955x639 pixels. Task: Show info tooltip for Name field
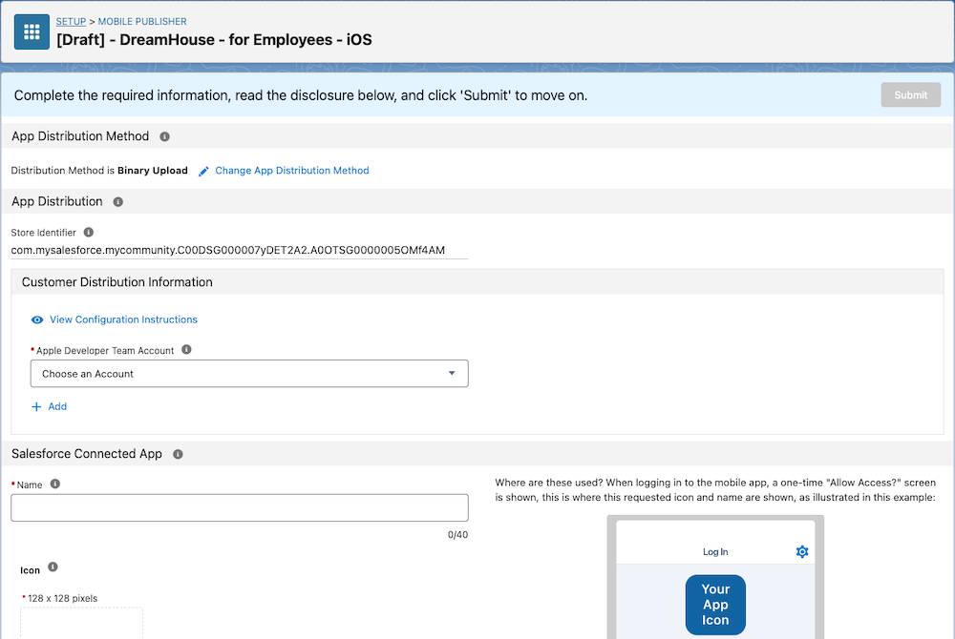click(x=54, y=484)
